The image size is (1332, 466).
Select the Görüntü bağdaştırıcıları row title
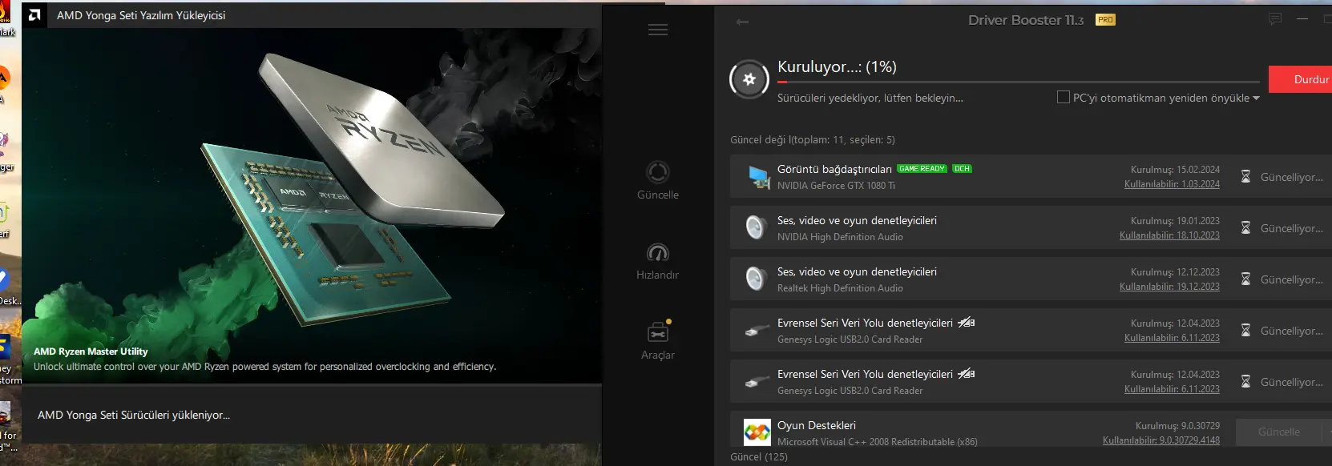pyautogui.click(x=834, y=169)
